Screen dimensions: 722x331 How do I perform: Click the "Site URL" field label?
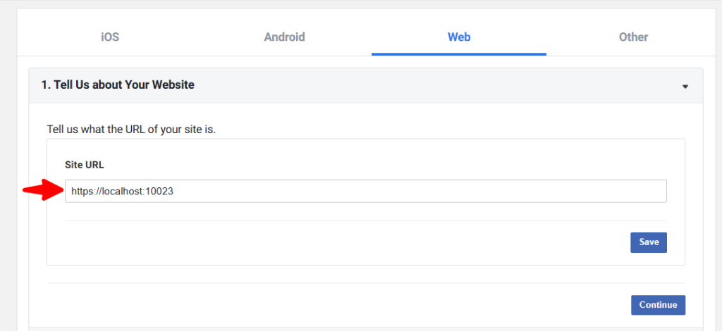click(85, 164)
